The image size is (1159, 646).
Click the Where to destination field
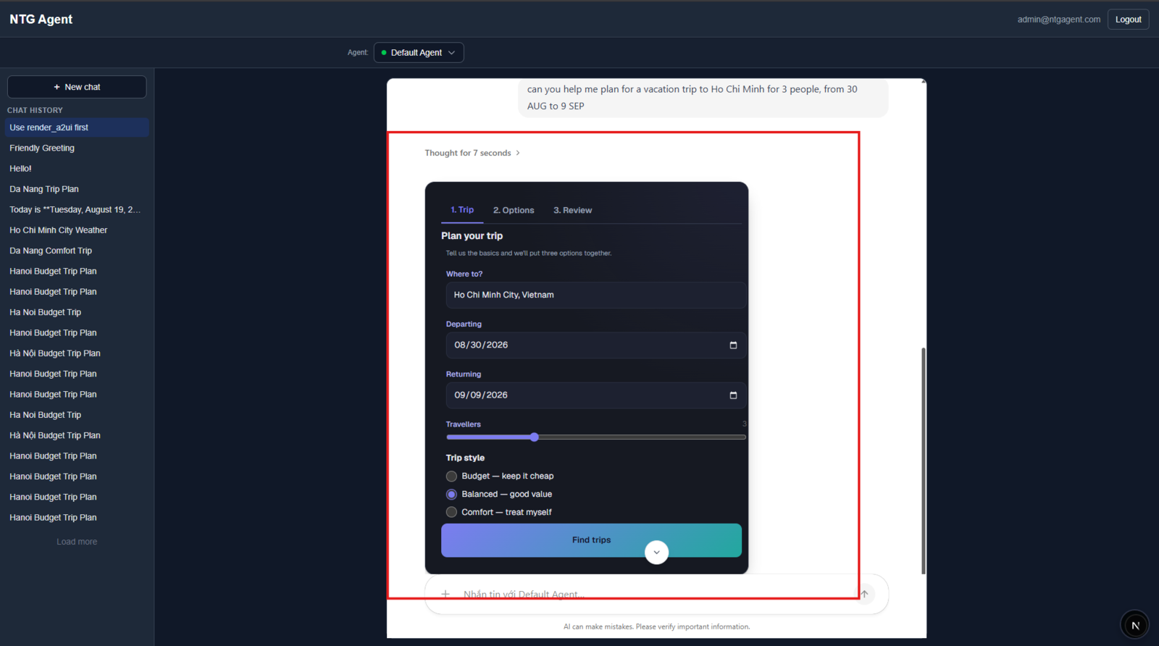[595, 295]
